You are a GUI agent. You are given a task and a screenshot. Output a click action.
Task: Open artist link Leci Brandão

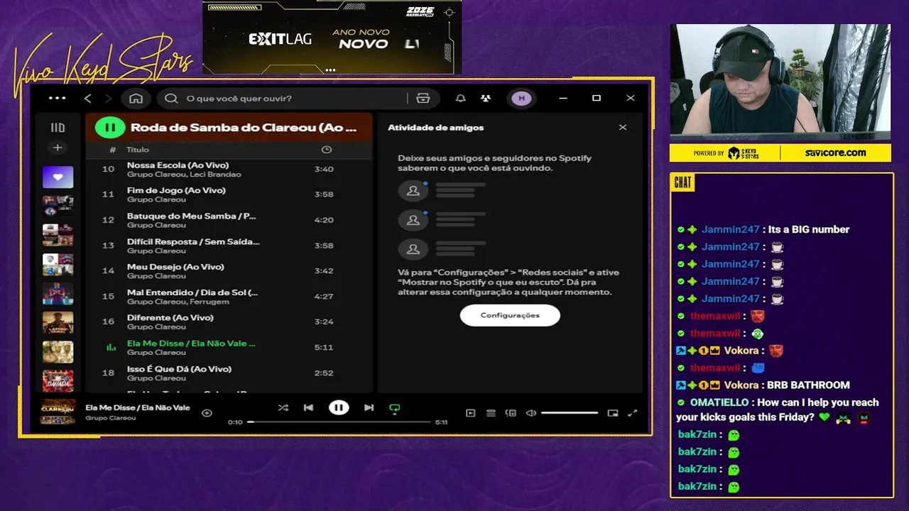click(215, 175)
